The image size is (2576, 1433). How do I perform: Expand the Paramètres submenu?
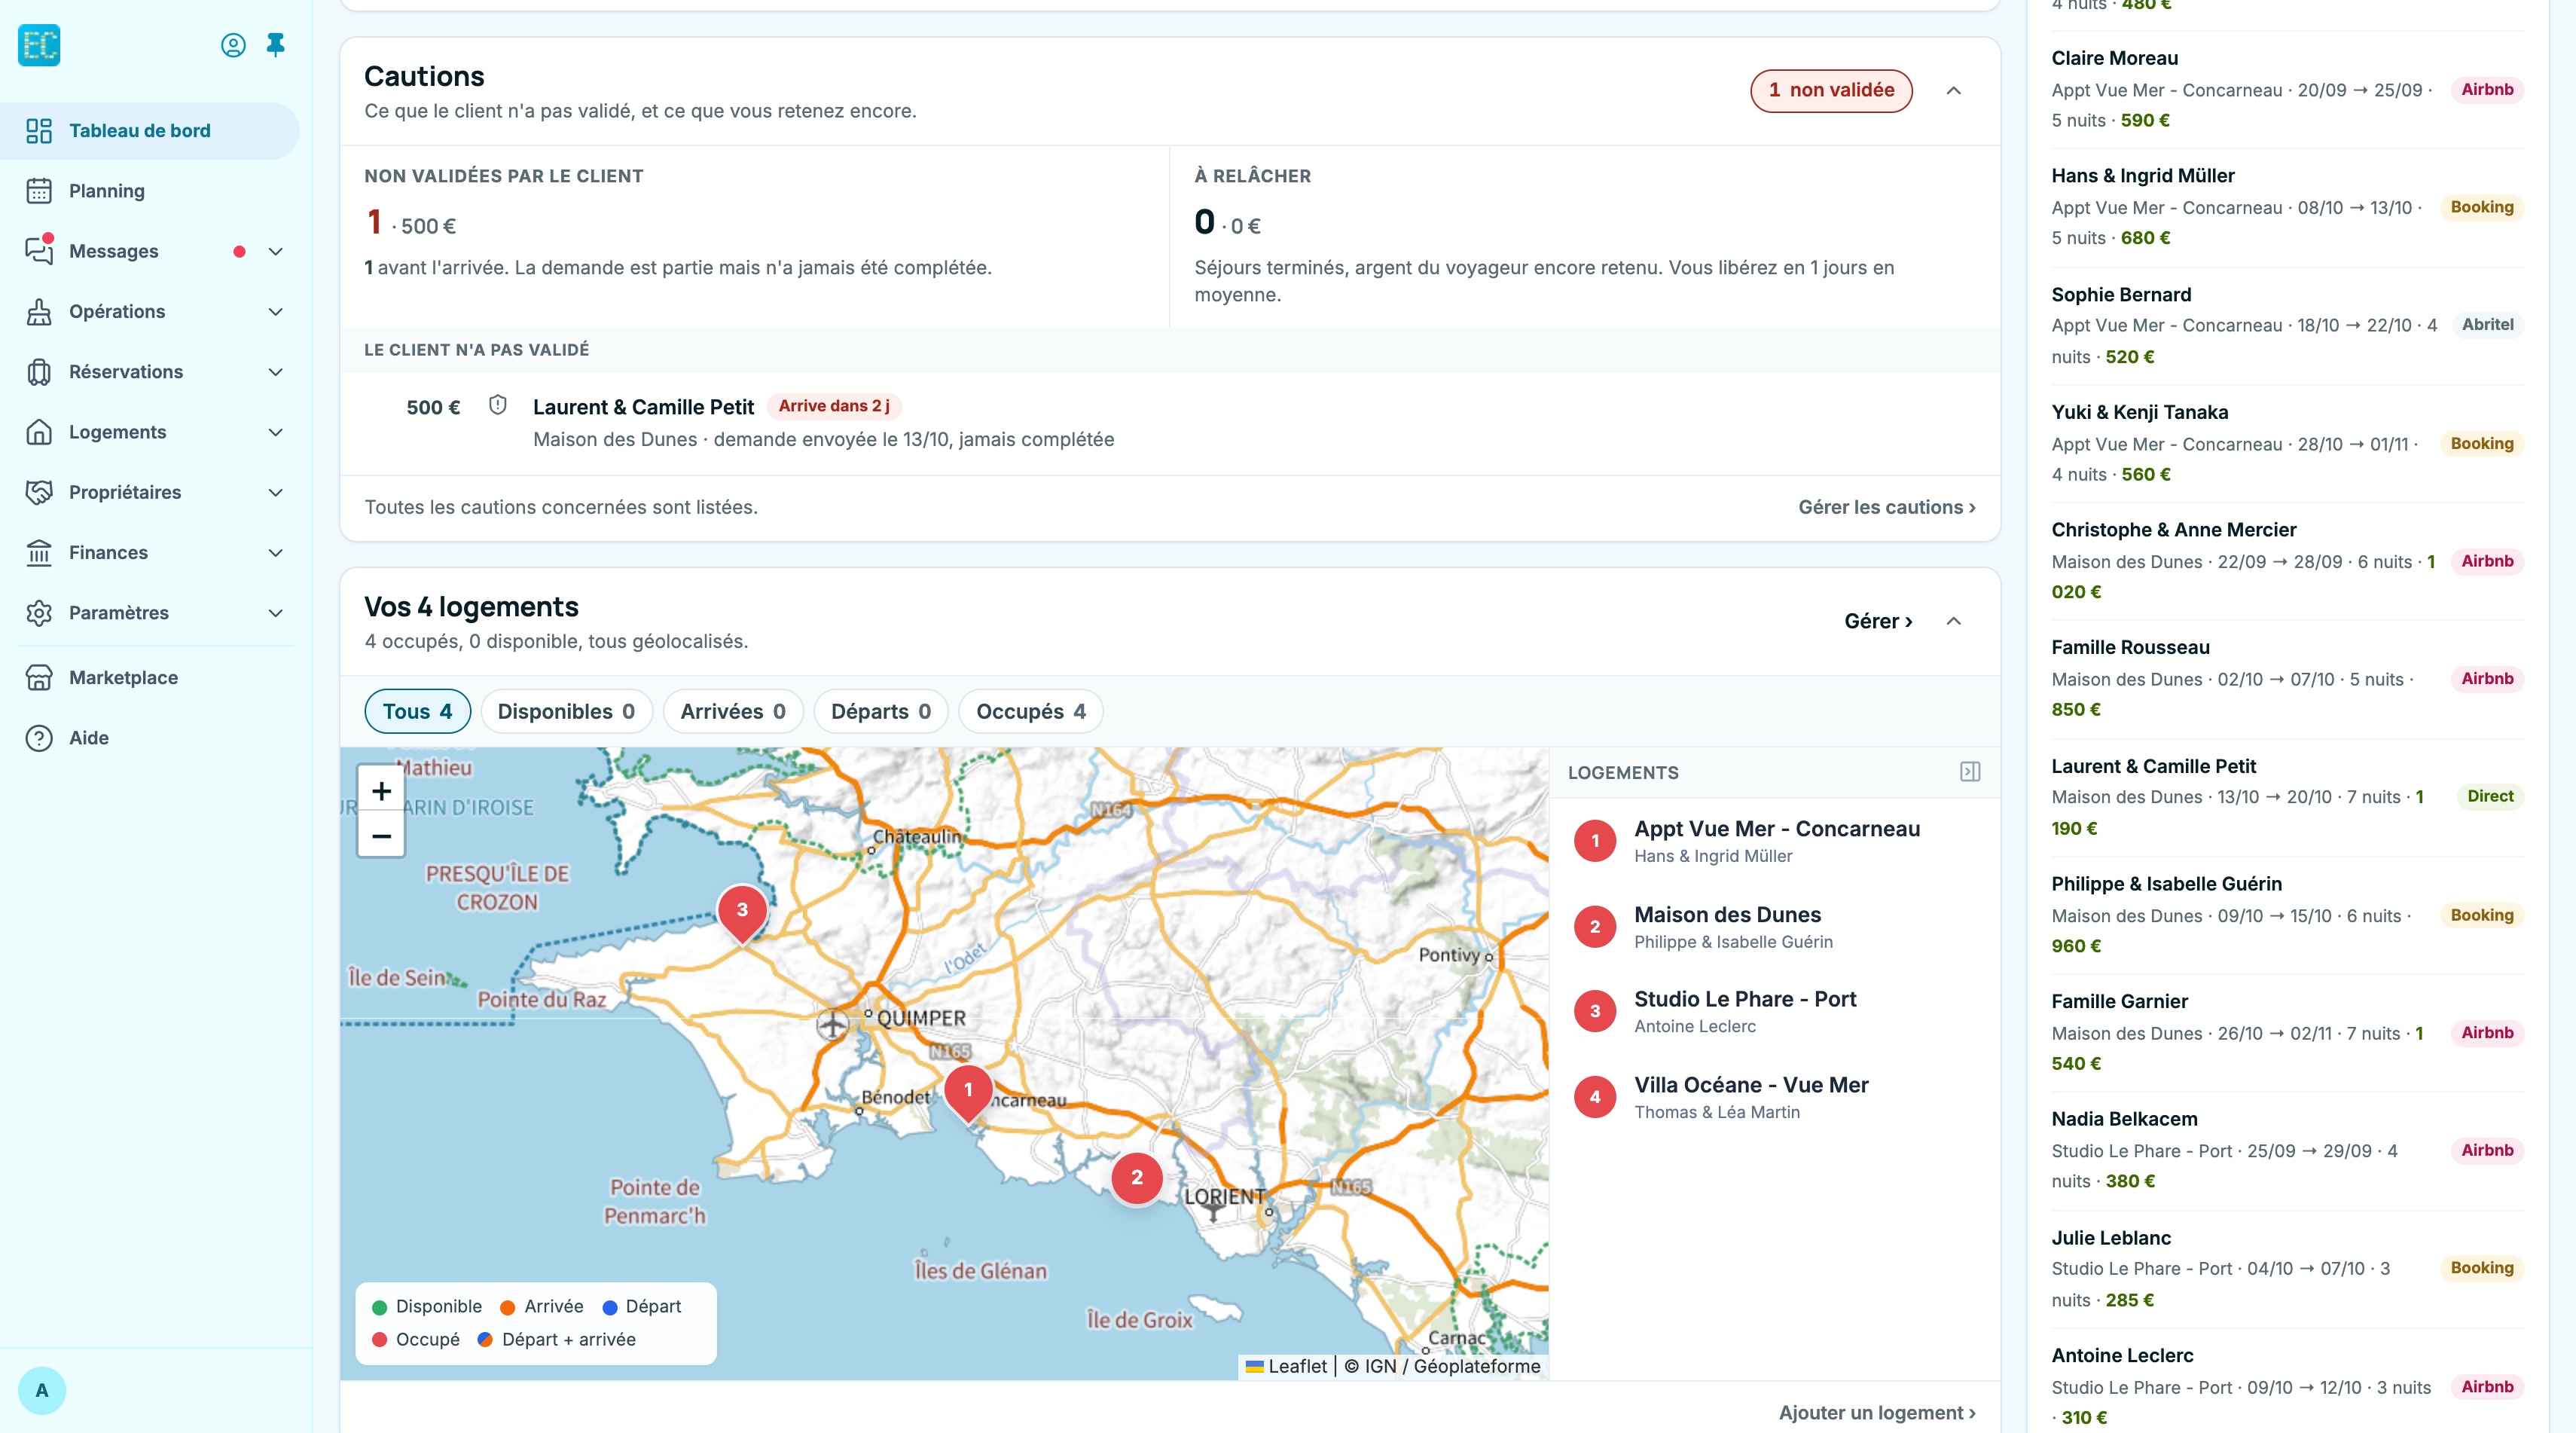tap(276, 613)
